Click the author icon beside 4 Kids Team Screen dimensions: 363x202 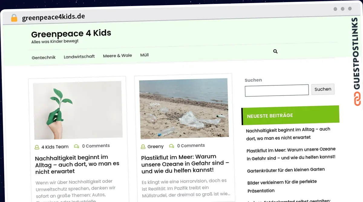coord(37,147)
